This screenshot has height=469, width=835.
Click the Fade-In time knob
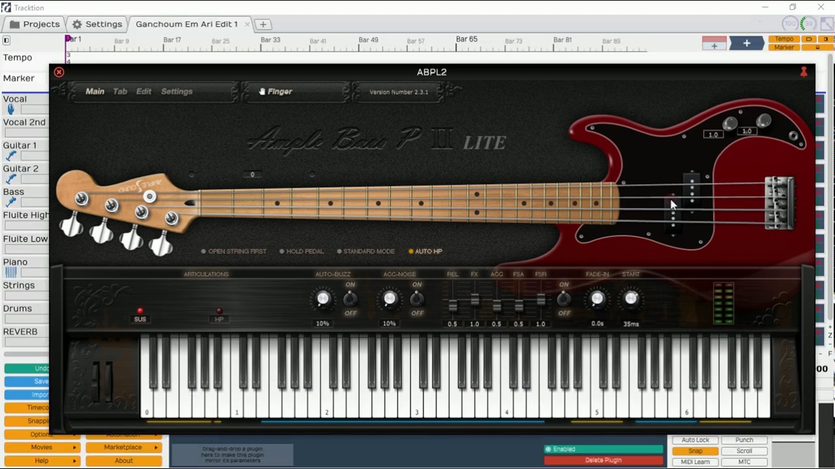pos(597,299)
